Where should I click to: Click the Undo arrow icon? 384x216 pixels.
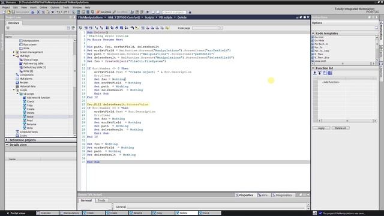[x=58, y=12]
